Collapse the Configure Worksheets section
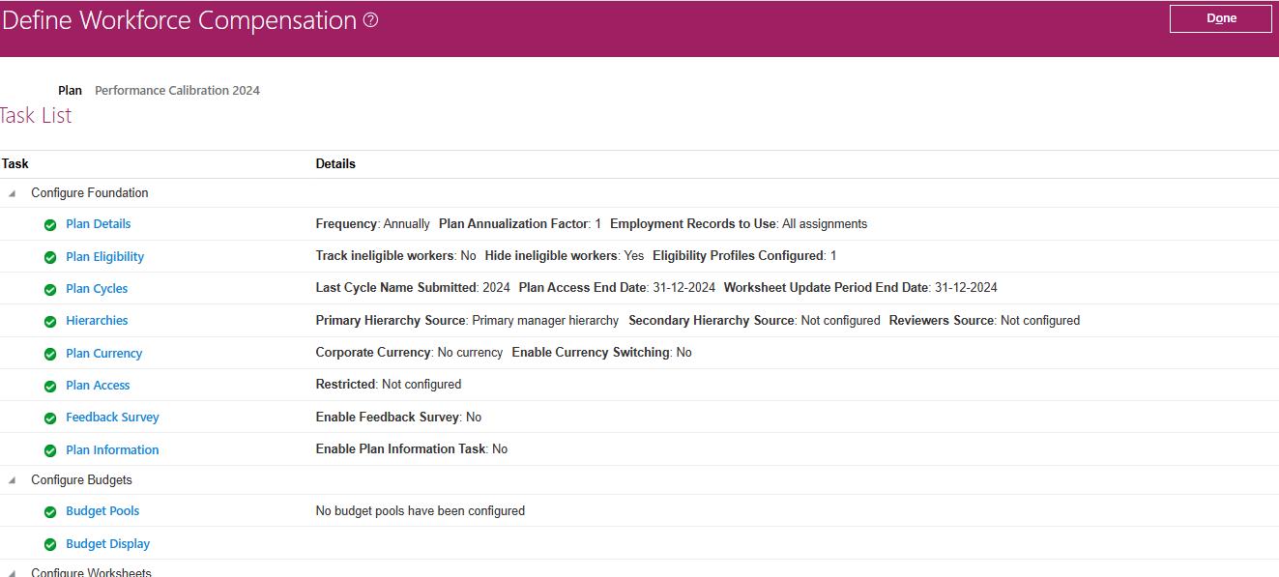 [x=13, y=572]
